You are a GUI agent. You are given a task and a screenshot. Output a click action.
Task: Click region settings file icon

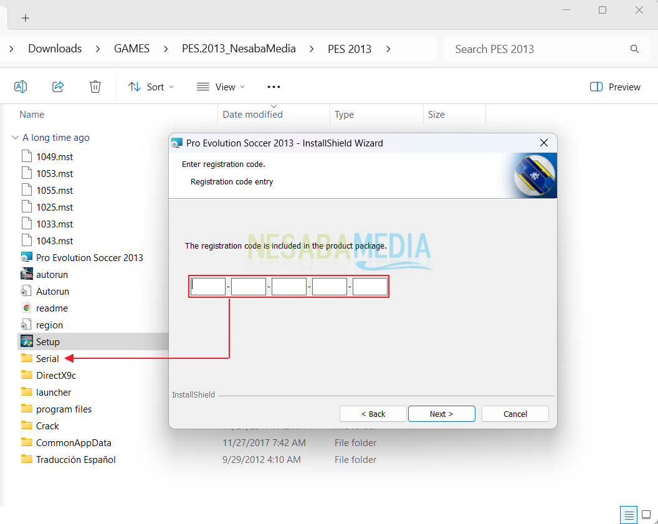tap(26, 324)
